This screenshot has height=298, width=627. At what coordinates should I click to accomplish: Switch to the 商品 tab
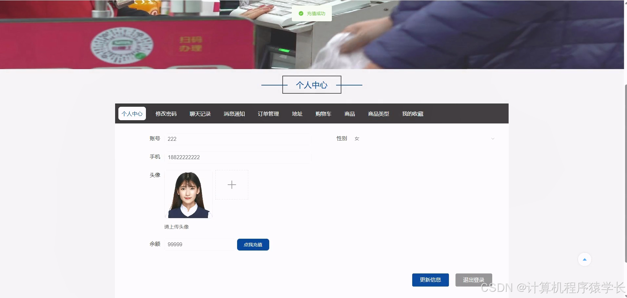point(349,114)
